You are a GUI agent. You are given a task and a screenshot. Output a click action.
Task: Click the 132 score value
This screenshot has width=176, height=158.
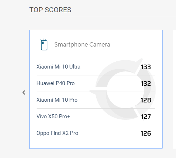tap(146, 84)
